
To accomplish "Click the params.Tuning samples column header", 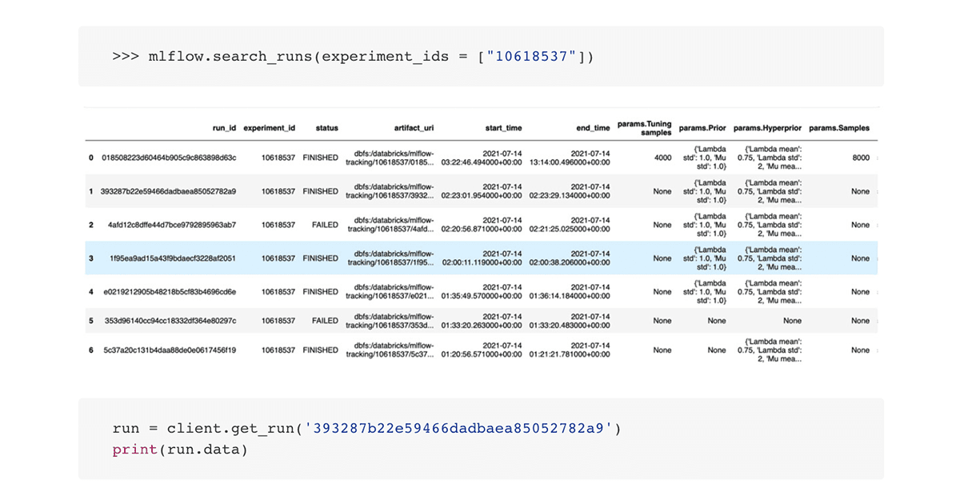I will (x=645, y=128).
